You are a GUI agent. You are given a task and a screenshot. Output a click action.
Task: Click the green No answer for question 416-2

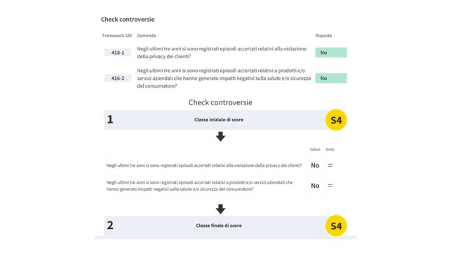pyautogui.click(x=331, y=78)
